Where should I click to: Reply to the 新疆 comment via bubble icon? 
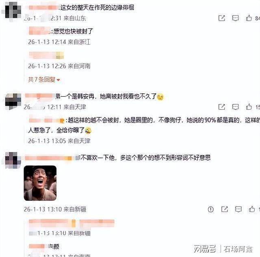(x=238, y=209)
